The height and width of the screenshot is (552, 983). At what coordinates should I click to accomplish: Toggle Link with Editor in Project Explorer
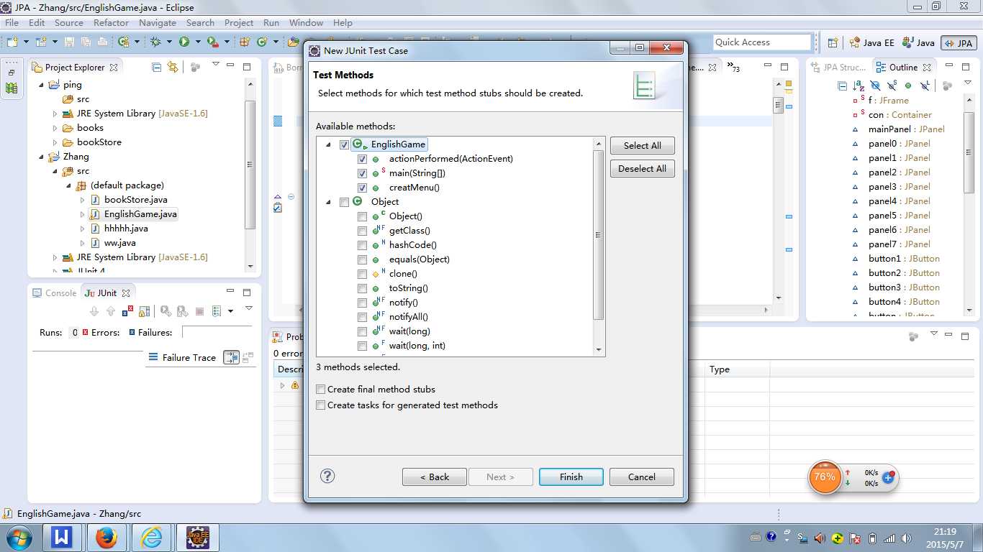click(173, 67)
